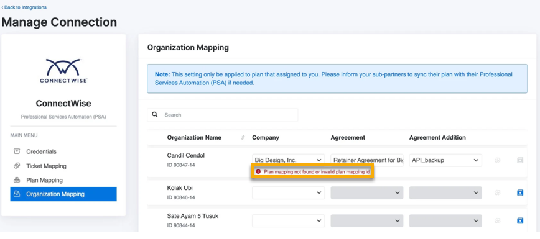Click ID 90847-14 text
540x239 pixels.
click(181, 165)
